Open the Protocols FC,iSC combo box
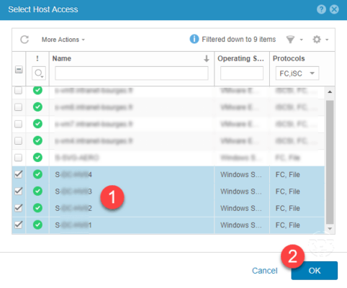The height and width of the screenshot is (288, 347). point(297,73)
